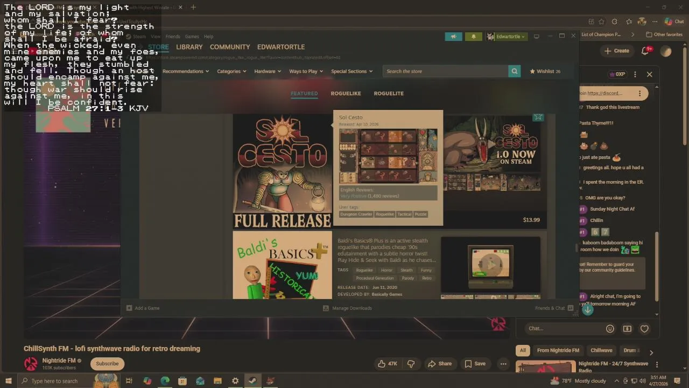Screen dimensions: 689x388
Task: Show next YouTube filter chips arrow
Action: point(651,353)
